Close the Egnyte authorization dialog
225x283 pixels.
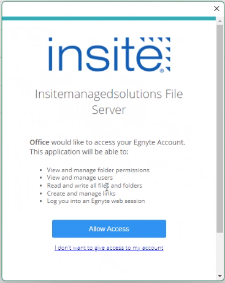[x=216, y=9]
